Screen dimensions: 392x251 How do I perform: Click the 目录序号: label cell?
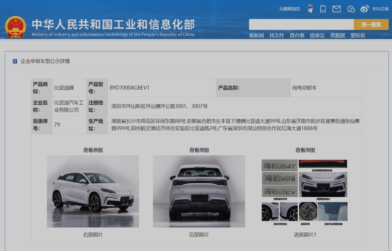coord(42,125)
